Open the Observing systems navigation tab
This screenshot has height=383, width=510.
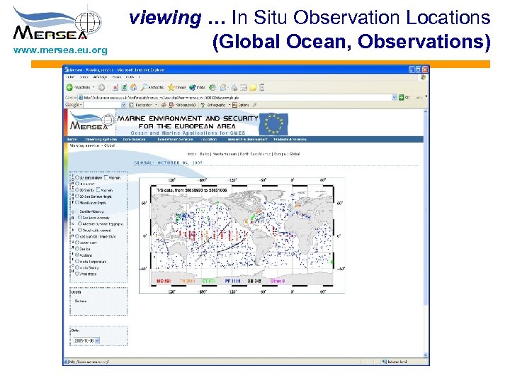coord(101,140)
